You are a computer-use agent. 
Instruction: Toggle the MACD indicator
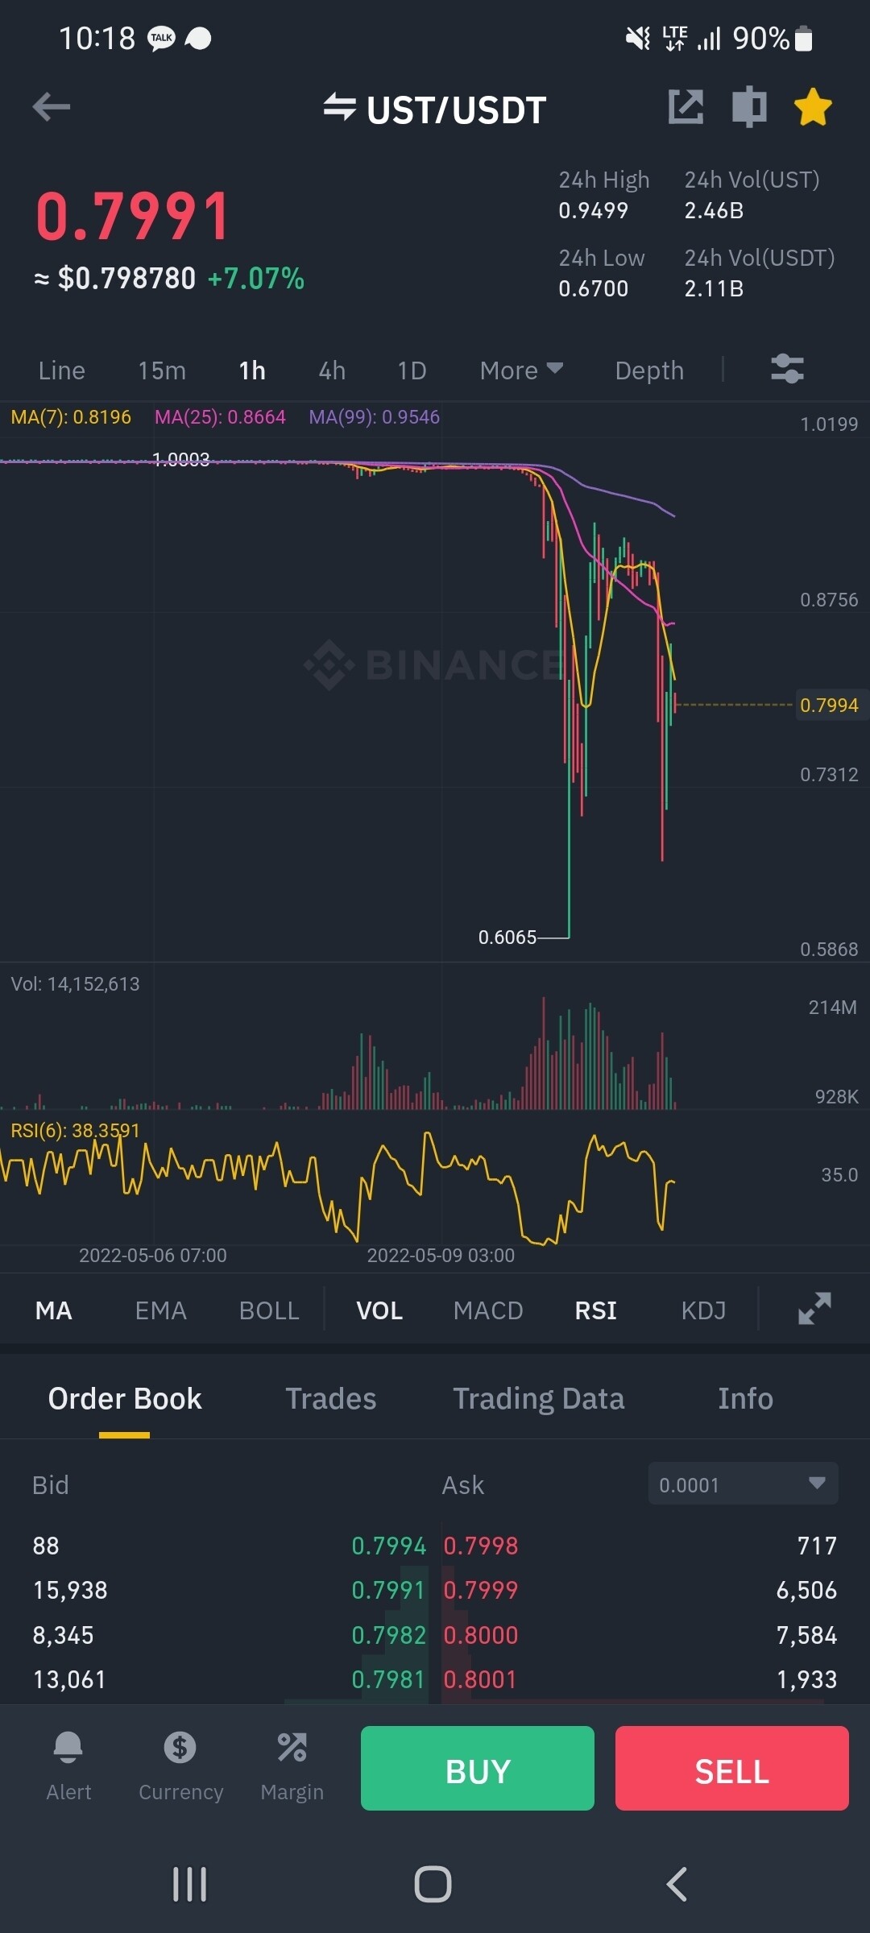coord(488,1310)
